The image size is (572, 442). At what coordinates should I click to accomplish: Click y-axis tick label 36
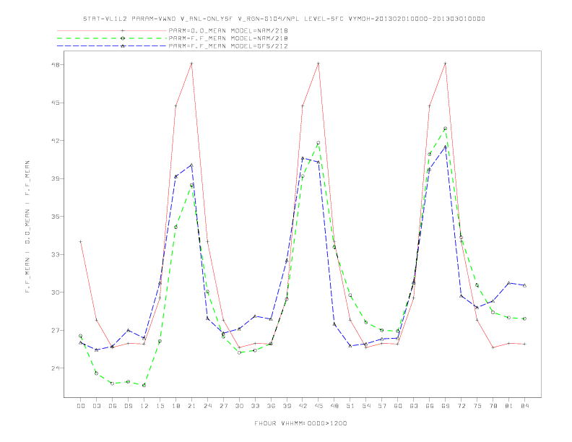pyautogui.click(x=54, y=217)
